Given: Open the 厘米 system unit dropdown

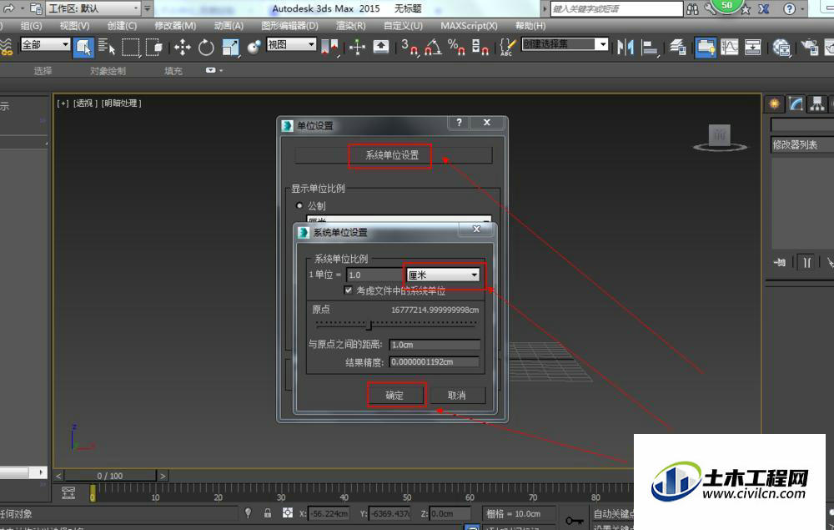Looking at the screenshot, I should (x=443, y=275).
